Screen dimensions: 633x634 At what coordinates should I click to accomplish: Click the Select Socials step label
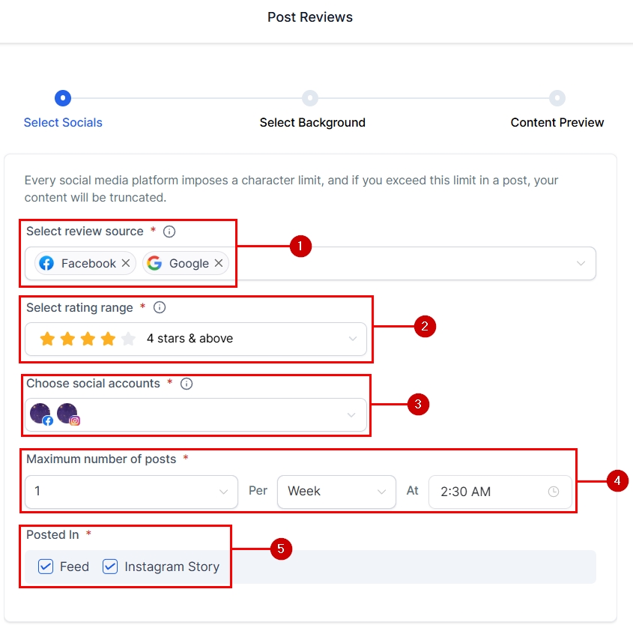(63, 122)
